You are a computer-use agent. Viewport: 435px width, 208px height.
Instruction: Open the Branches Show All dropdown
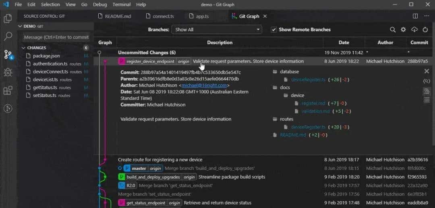pos(217,30)
